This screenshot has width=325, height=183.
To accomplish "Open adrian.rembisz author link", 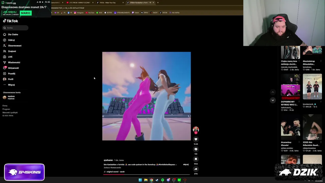I will tap(287, 148).
